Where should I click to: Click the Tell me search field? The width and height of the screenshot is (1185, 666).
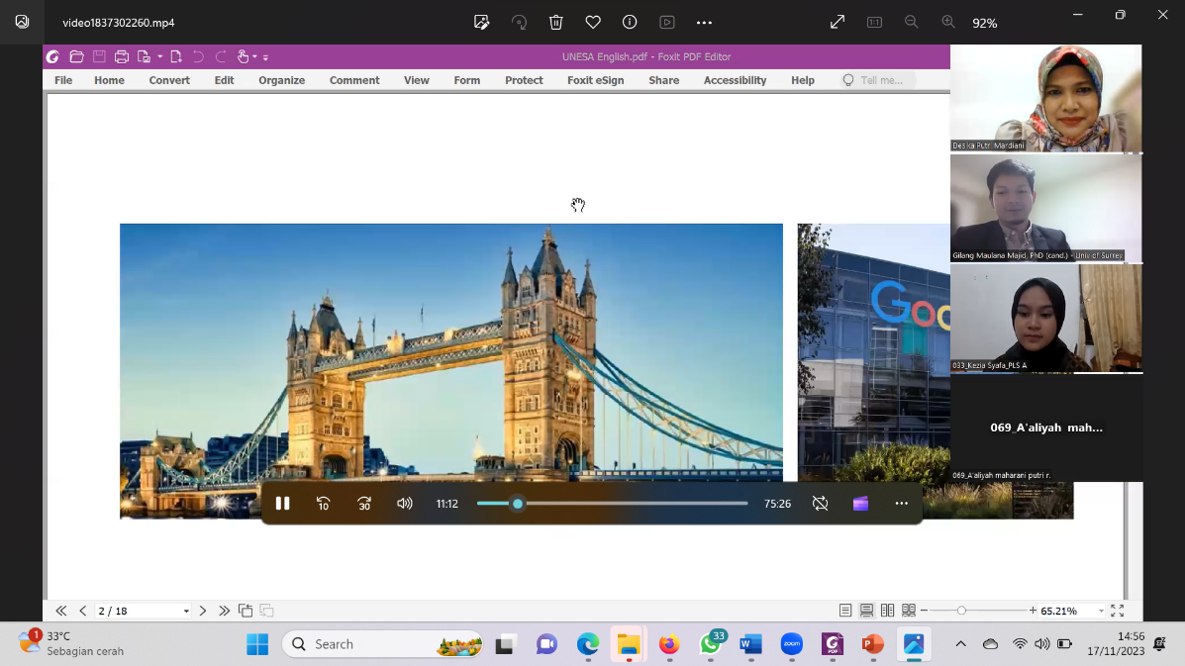877,80
